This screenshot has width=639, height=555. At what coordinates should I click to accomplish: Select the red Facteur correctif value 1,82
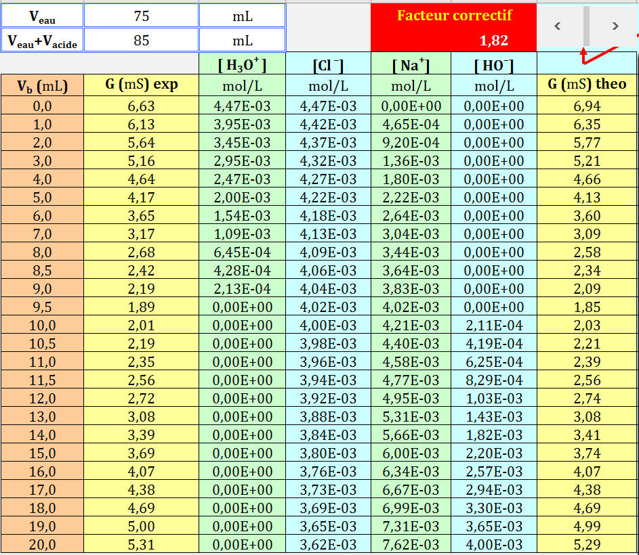point(493,41)
